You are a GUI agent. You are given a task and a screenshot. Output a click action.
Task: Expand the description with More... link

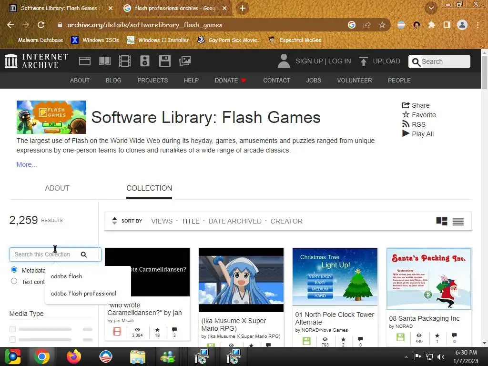[x=27, y=164]
